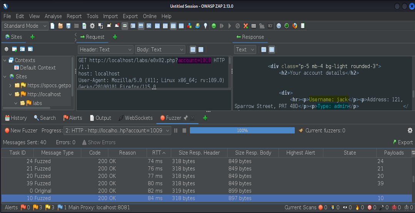Sort the table by RTT column header
The width and height of the screenshot is (415, 213).
point(159,153)
